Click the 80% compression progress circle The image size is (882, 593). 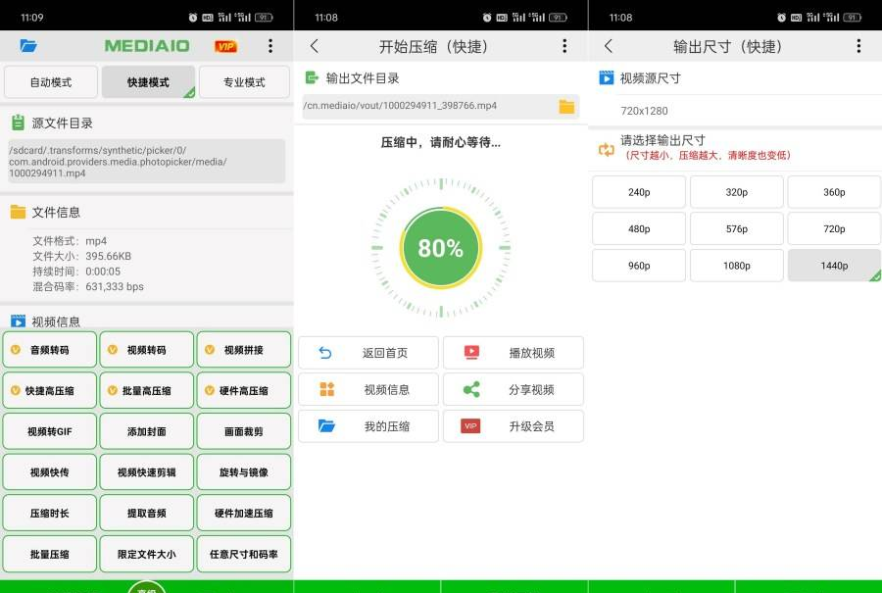[440, 248]
